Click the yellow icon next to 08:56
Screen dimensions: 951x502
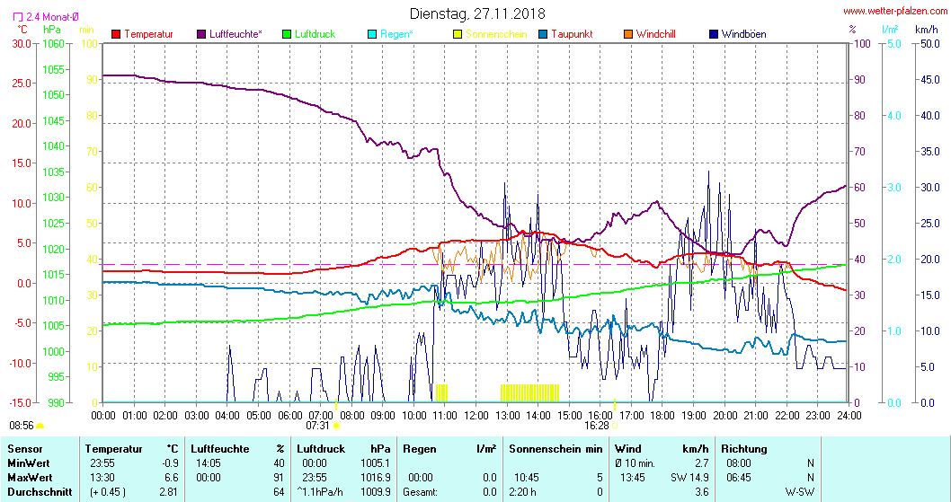click(40, 426)
